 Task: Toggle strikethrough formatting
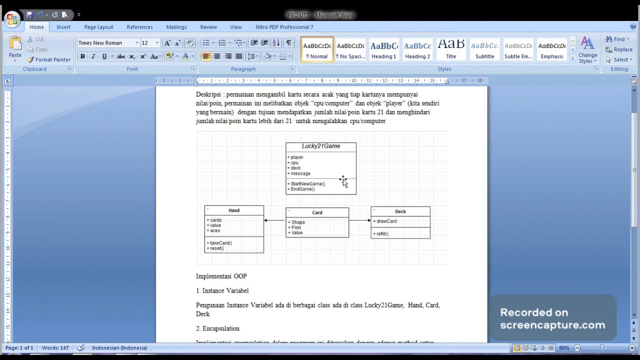point(121,56)
